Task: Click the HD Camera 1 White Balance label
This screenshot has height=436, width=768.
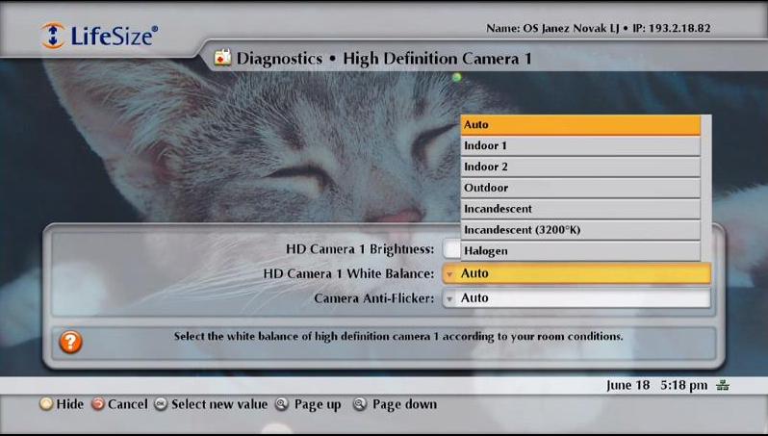Action: point(348,273)
